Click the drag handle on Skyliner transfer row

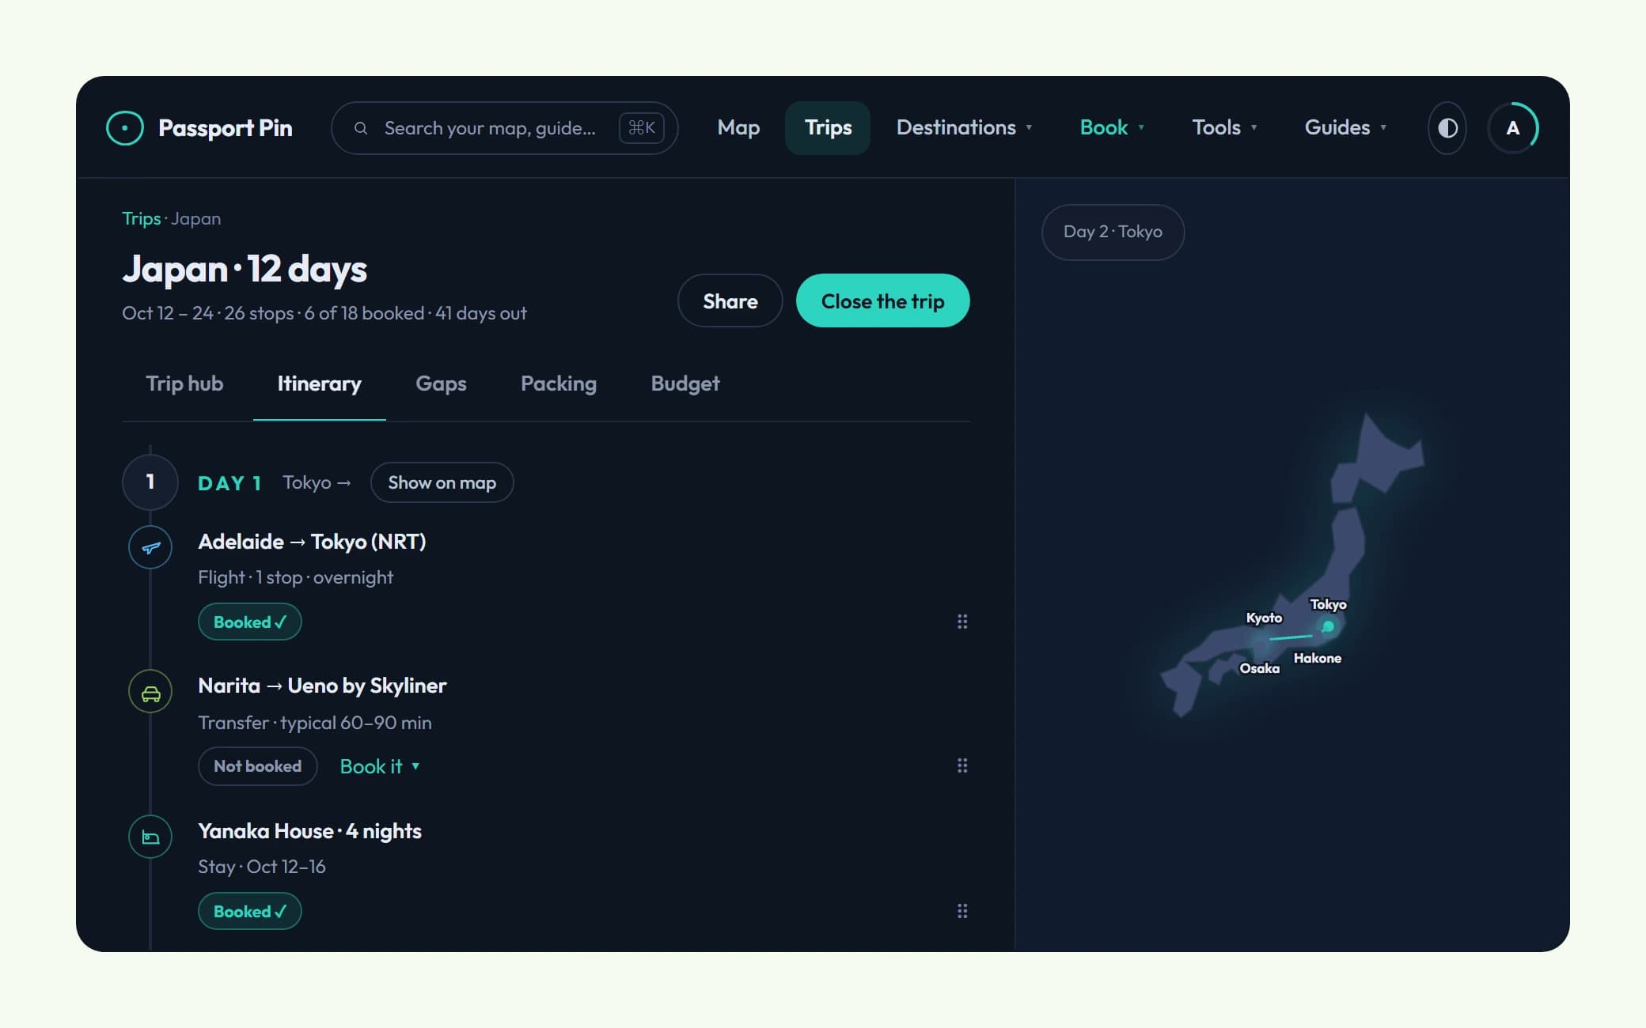pos(962,765)
